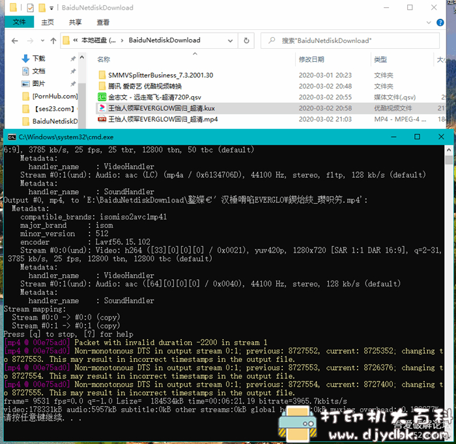Minimize the cmd.exe window
This screenshot has width=456, height=444.
393,137
